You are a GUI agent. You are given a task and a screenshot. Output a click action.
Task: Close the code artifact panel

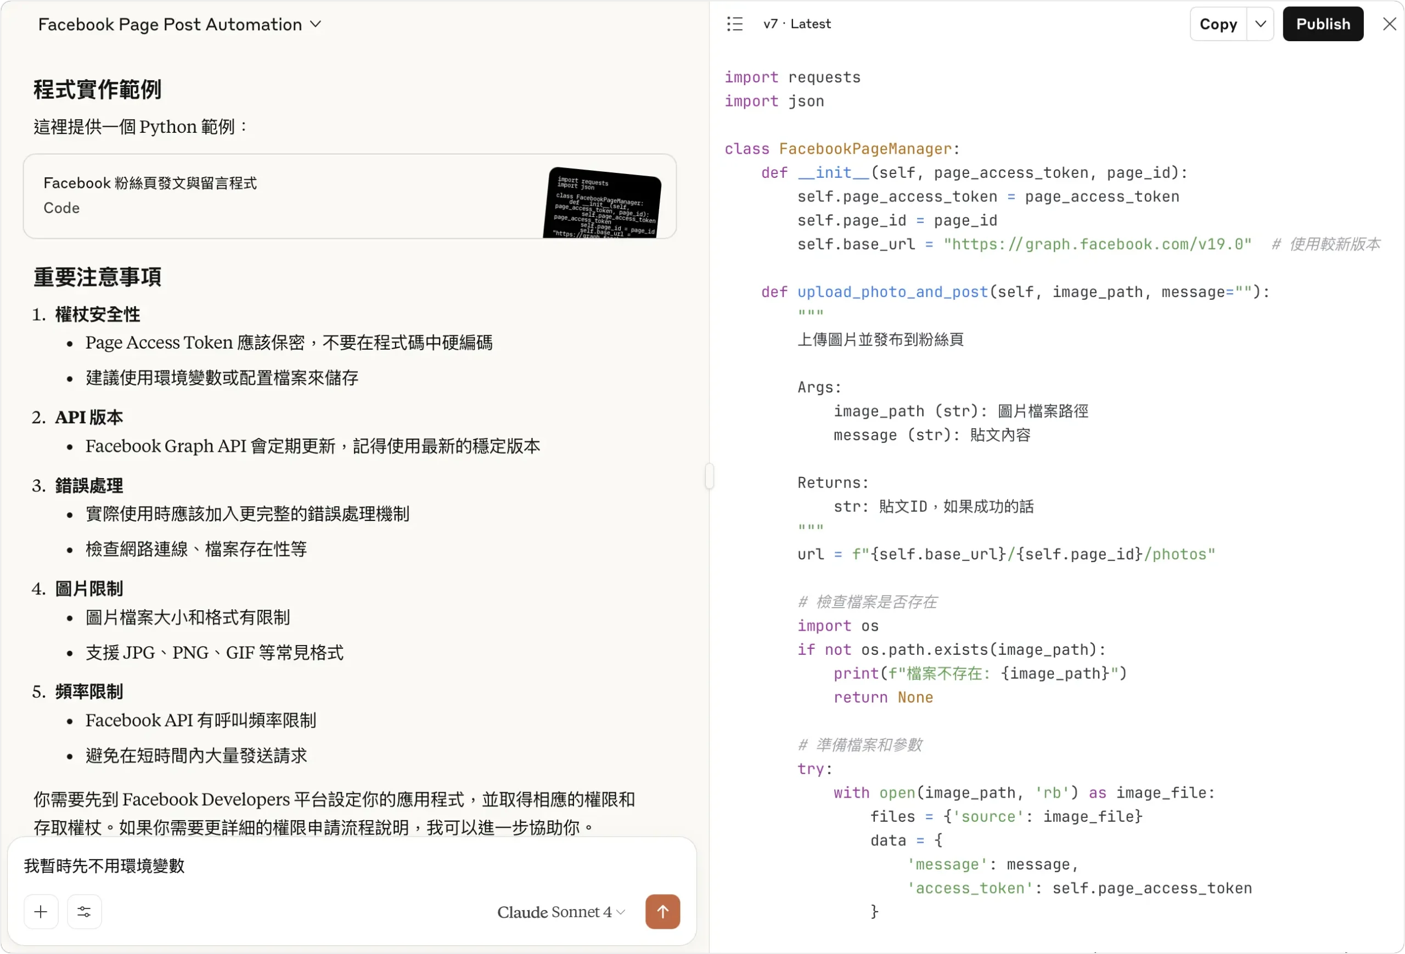[1389, 24]
